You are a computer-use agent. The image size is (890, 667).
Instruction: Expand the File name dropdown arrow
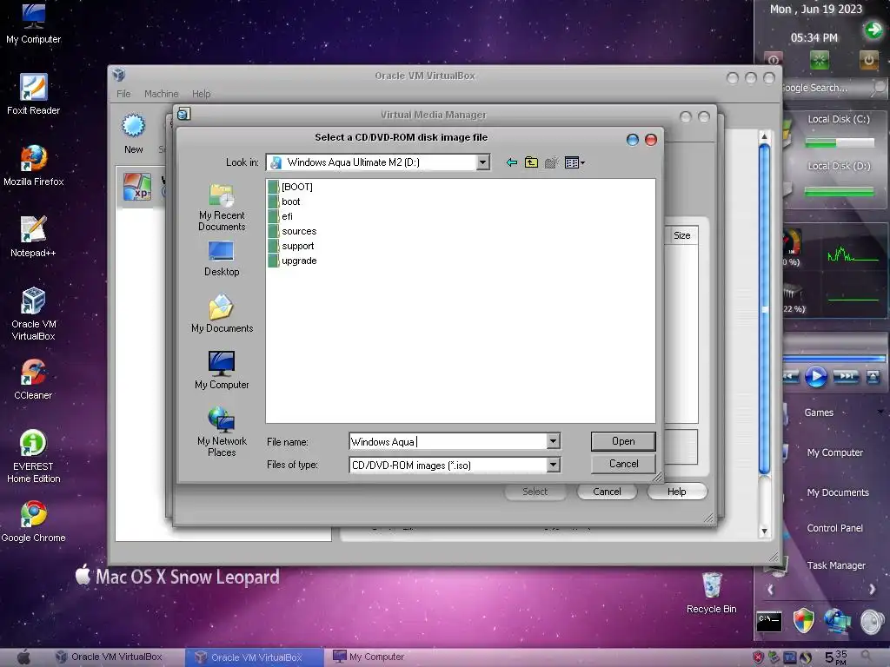click(x=554, y=441)
